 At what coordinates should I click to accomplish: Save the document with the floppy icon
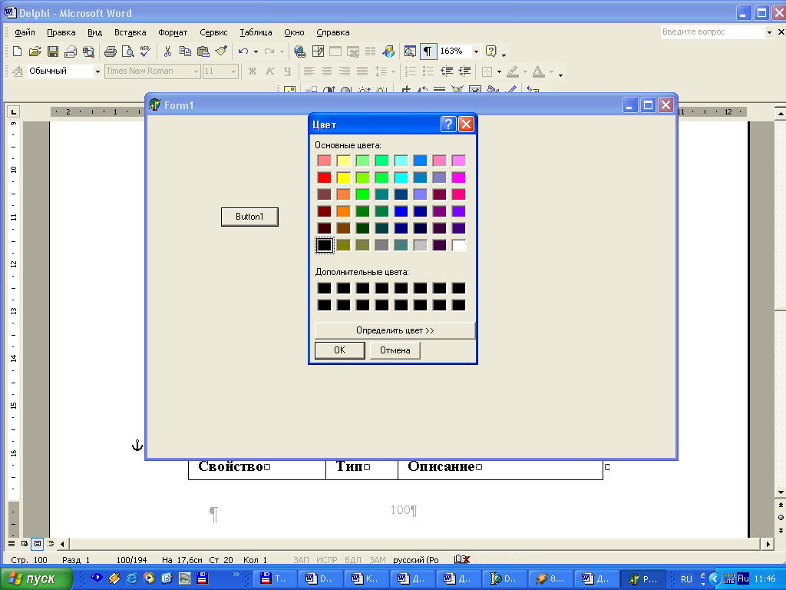[x=53, y=51]
